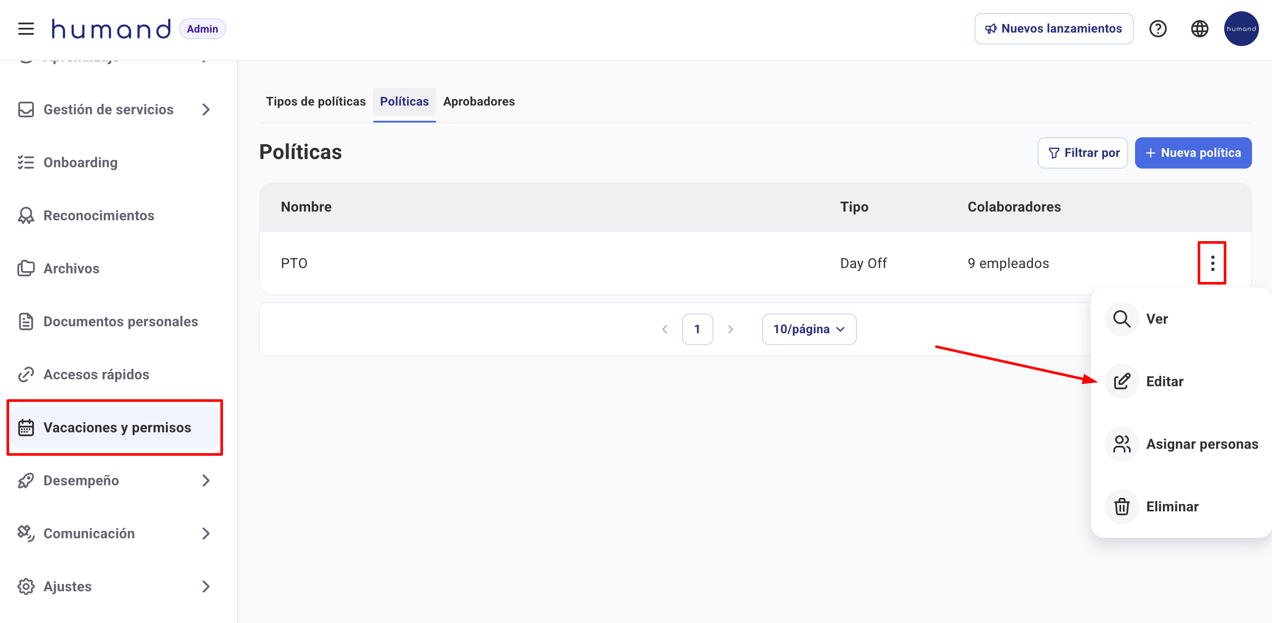
Task: Expand the Ajustes submenu arrow
Action: (x=206, y=587)
